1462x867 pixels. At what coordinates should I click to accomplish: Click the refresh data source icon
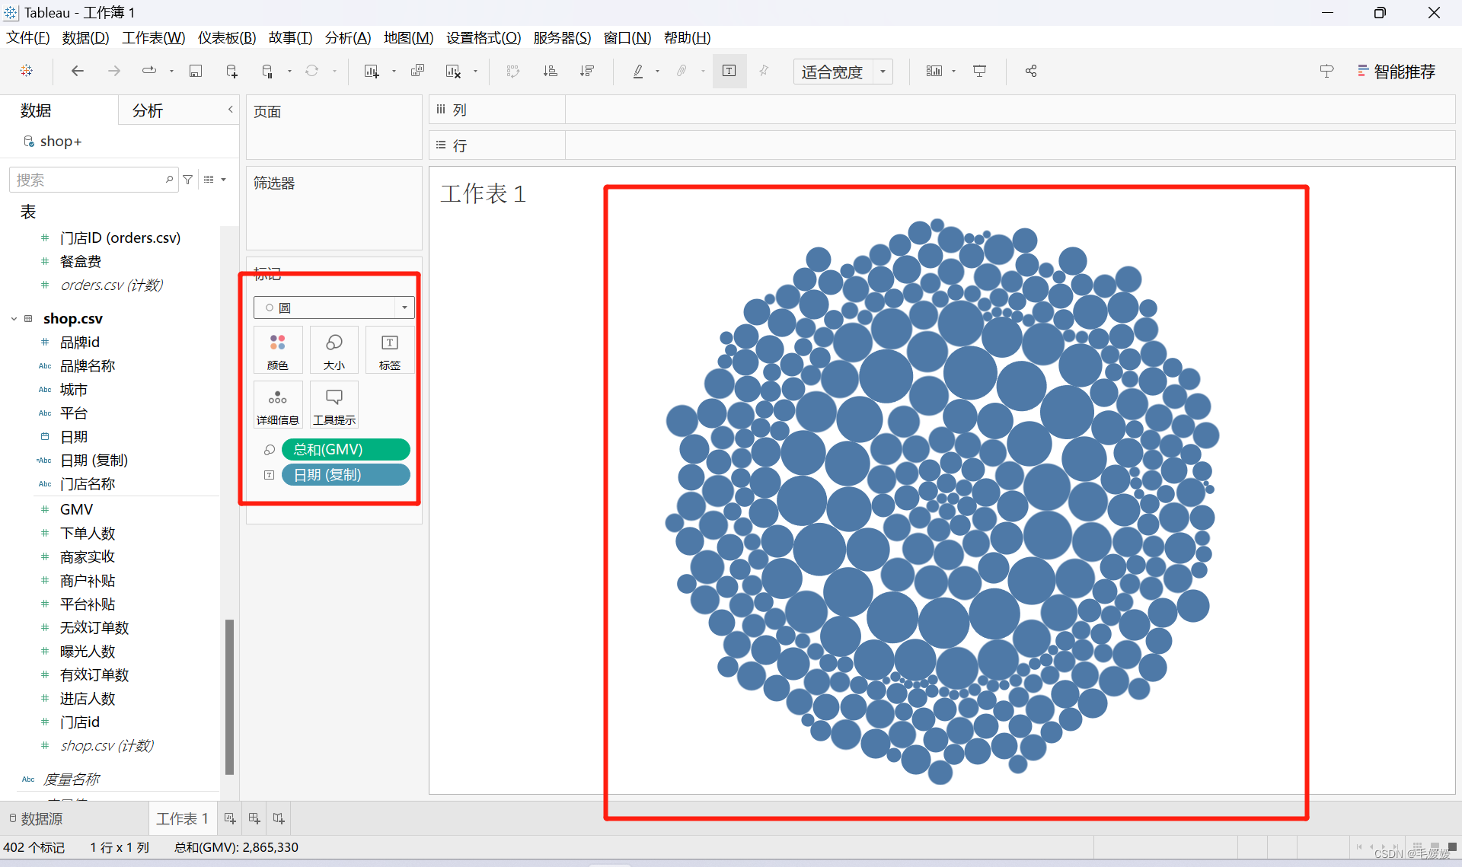[x=312, y=71]
